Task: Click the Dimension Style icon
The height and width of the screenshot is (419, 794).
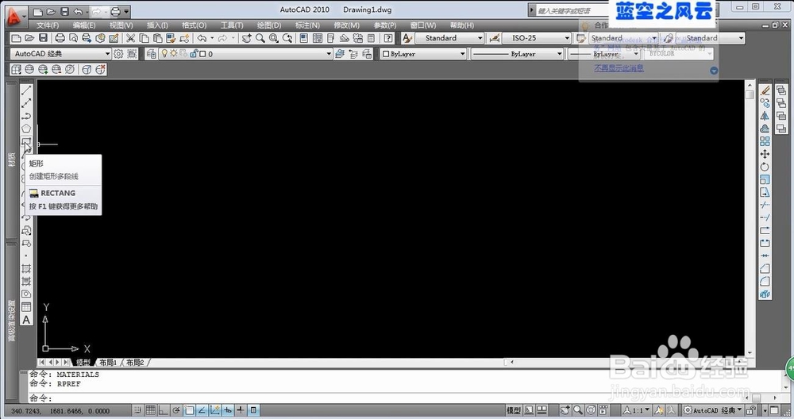Action: click(x=495, y=38)
